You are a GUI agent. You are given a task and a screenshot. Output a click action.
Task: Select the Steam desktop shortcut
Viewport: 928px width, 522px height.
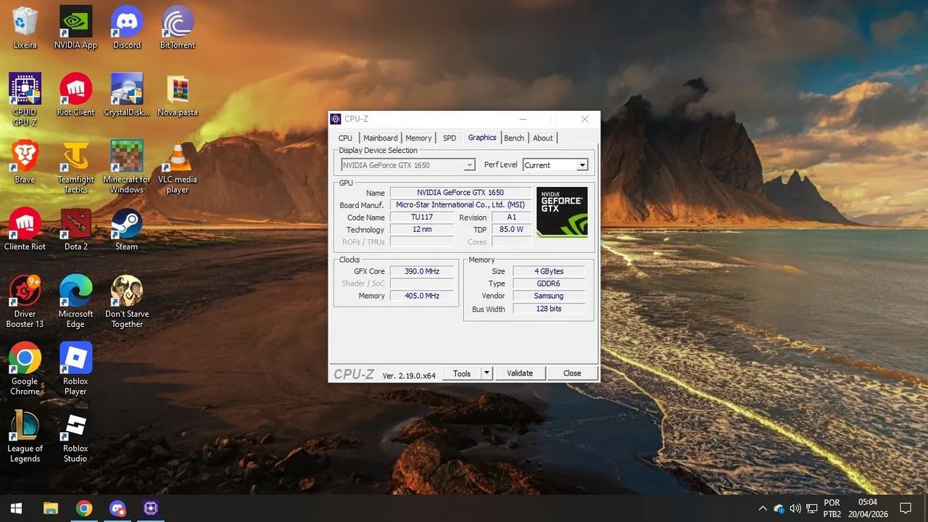coord(127,229)
